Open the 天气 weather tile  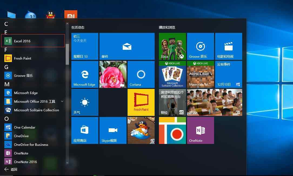click(85, 102)
